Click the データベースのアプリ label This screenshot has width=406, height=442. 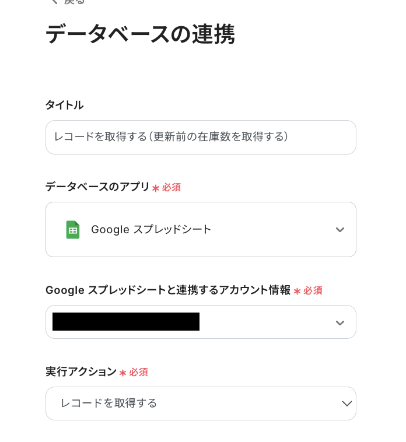point(97,187)
